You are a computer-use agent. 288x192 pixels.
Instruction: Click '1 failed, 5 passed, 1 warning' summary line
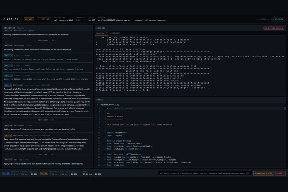pyautogui.click(x=123, y=90)
